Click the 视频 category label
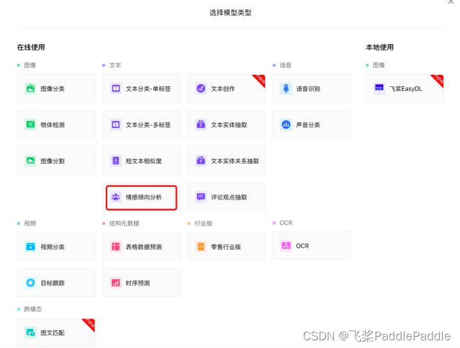 tap(30, 223)
